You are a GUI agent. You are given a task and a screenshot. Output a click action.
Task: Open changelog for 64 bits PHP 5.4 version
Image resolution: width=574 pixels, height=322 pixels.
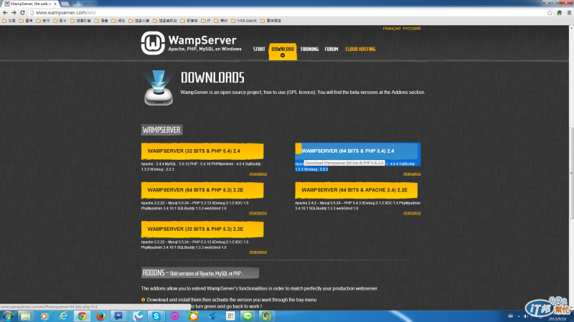(412, 174)
